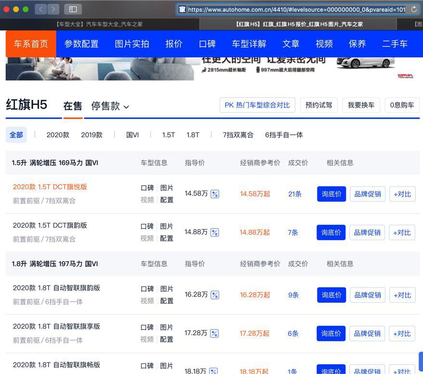Filter by 7挡双离合 transmission
Viewport: 423px width, 374px height.
tap(238, 135)
